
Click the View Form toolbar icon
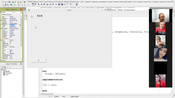click(5, 5)
